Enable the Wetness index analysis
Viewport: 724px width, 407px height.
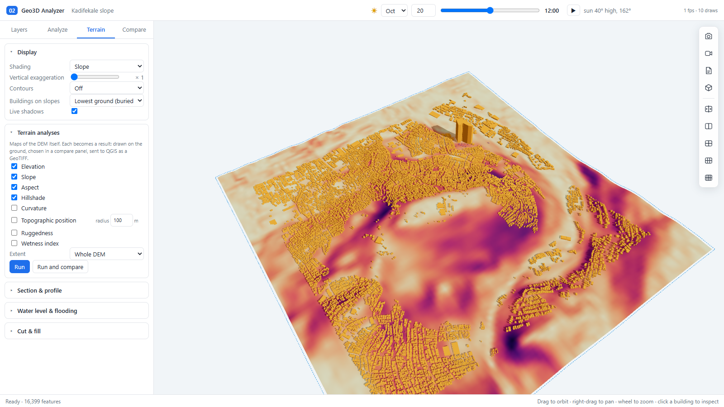[14, 243]
